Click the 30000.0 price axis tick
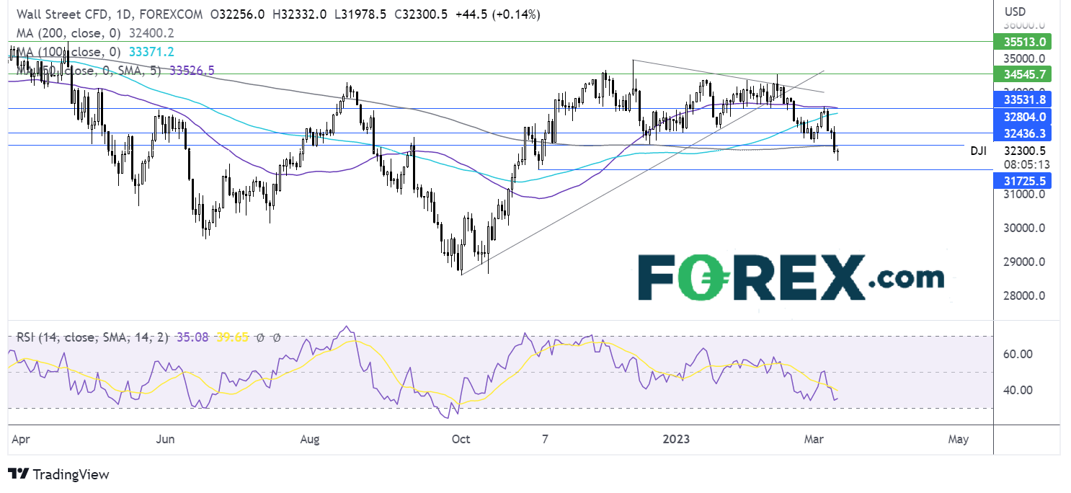This screenshot has height=493, width=1071. pos(1024,228)
